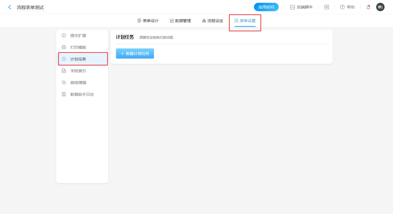Click the back arrow icon

pyautogui.click(x=10, y=7)
